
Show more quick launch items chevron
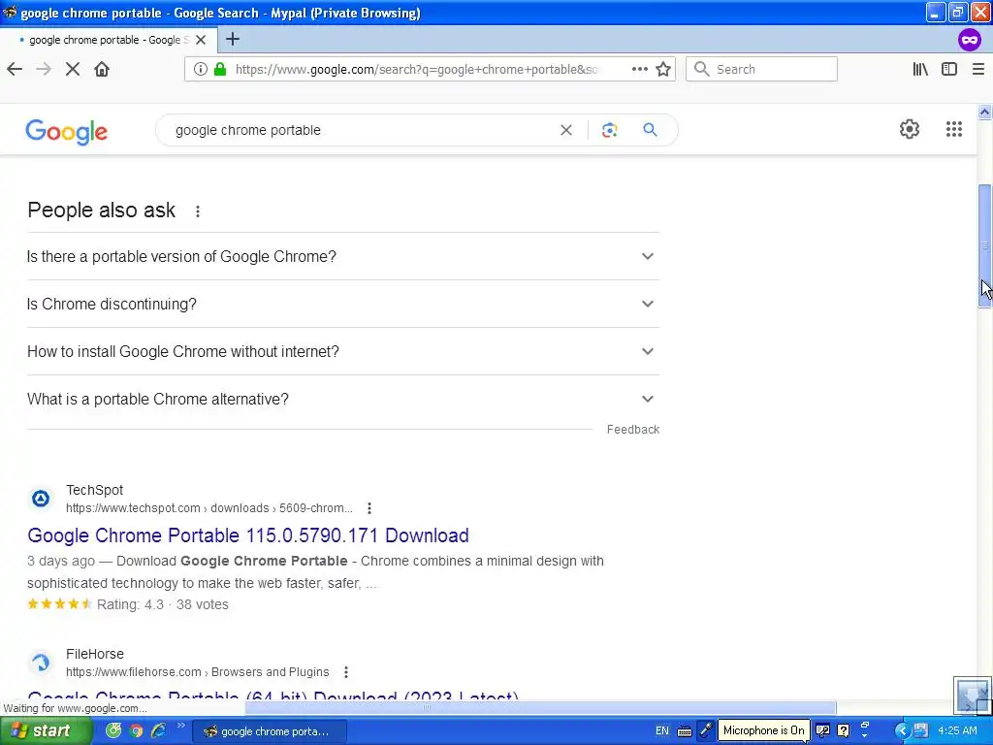180,726
